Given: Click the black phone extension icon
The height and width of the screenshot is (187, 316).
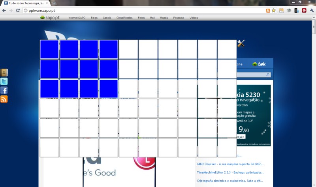Looking at the screenshot, I should pyautogui.click(x=297, y=11).
